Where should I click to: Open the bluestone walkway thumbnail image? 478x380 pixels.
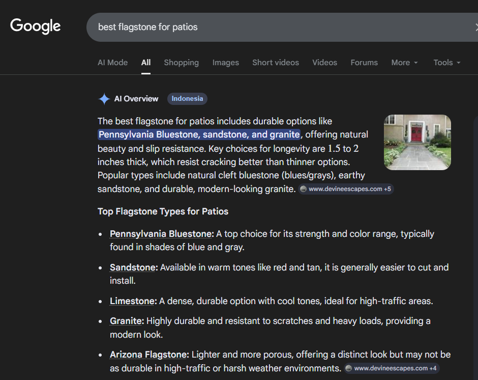tap(417, 142)
